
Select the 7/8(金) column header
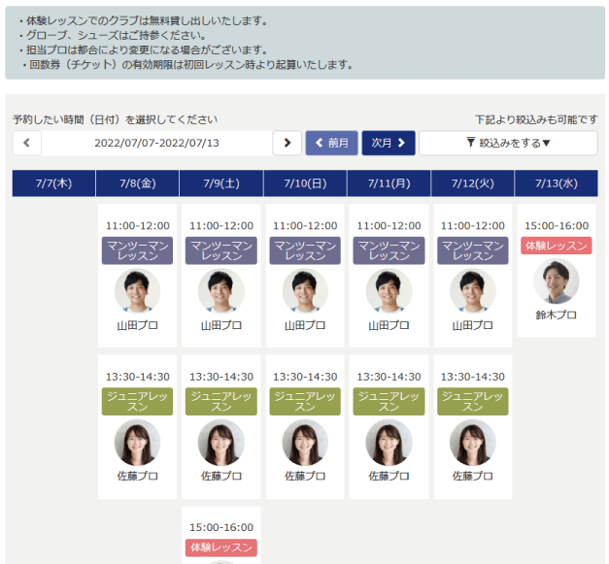pyautogui.click(x=137, y=183)
